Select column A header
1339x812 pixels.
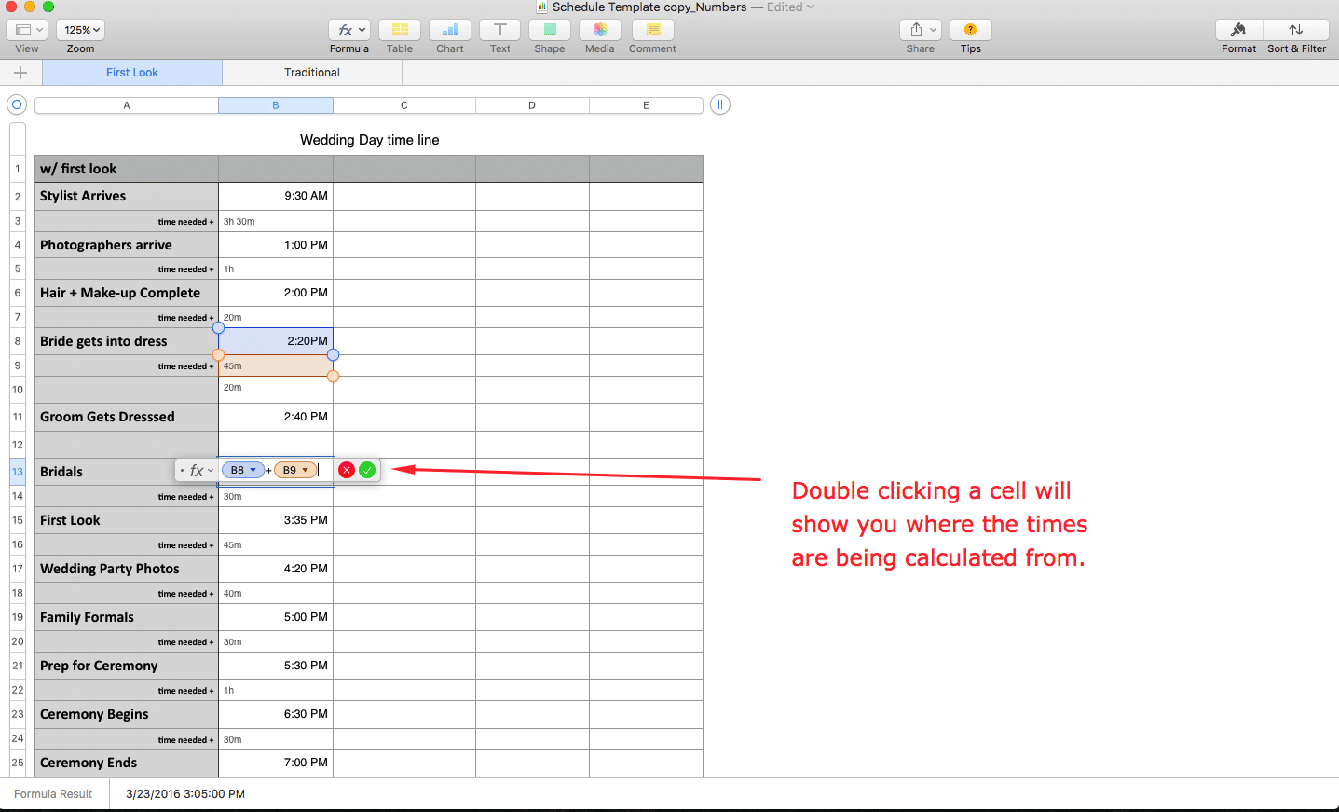(127, 105)
